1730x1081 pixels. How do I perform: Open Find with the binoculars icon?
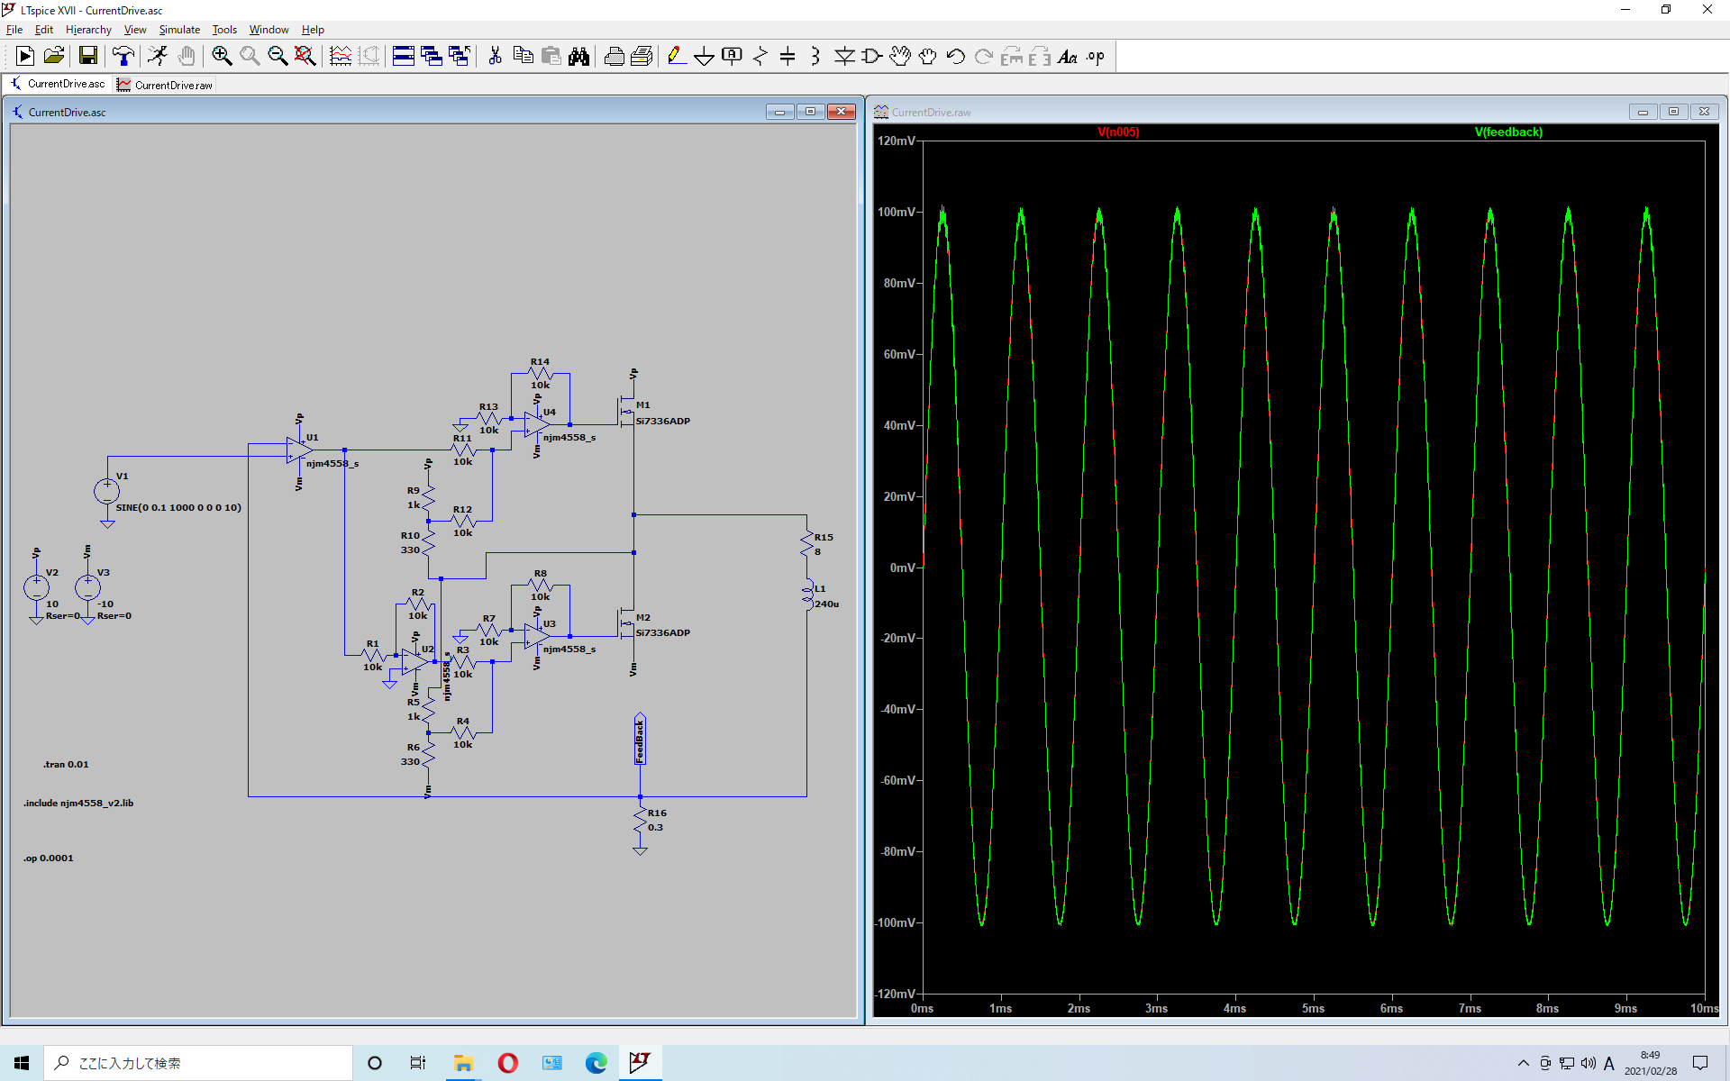578,57
